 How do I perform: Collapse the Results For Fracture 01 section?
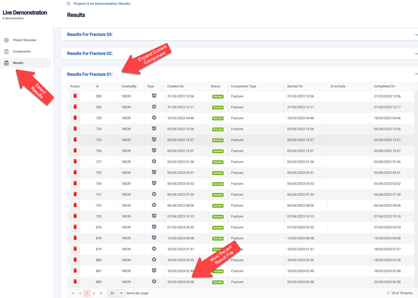pos(416,74)
